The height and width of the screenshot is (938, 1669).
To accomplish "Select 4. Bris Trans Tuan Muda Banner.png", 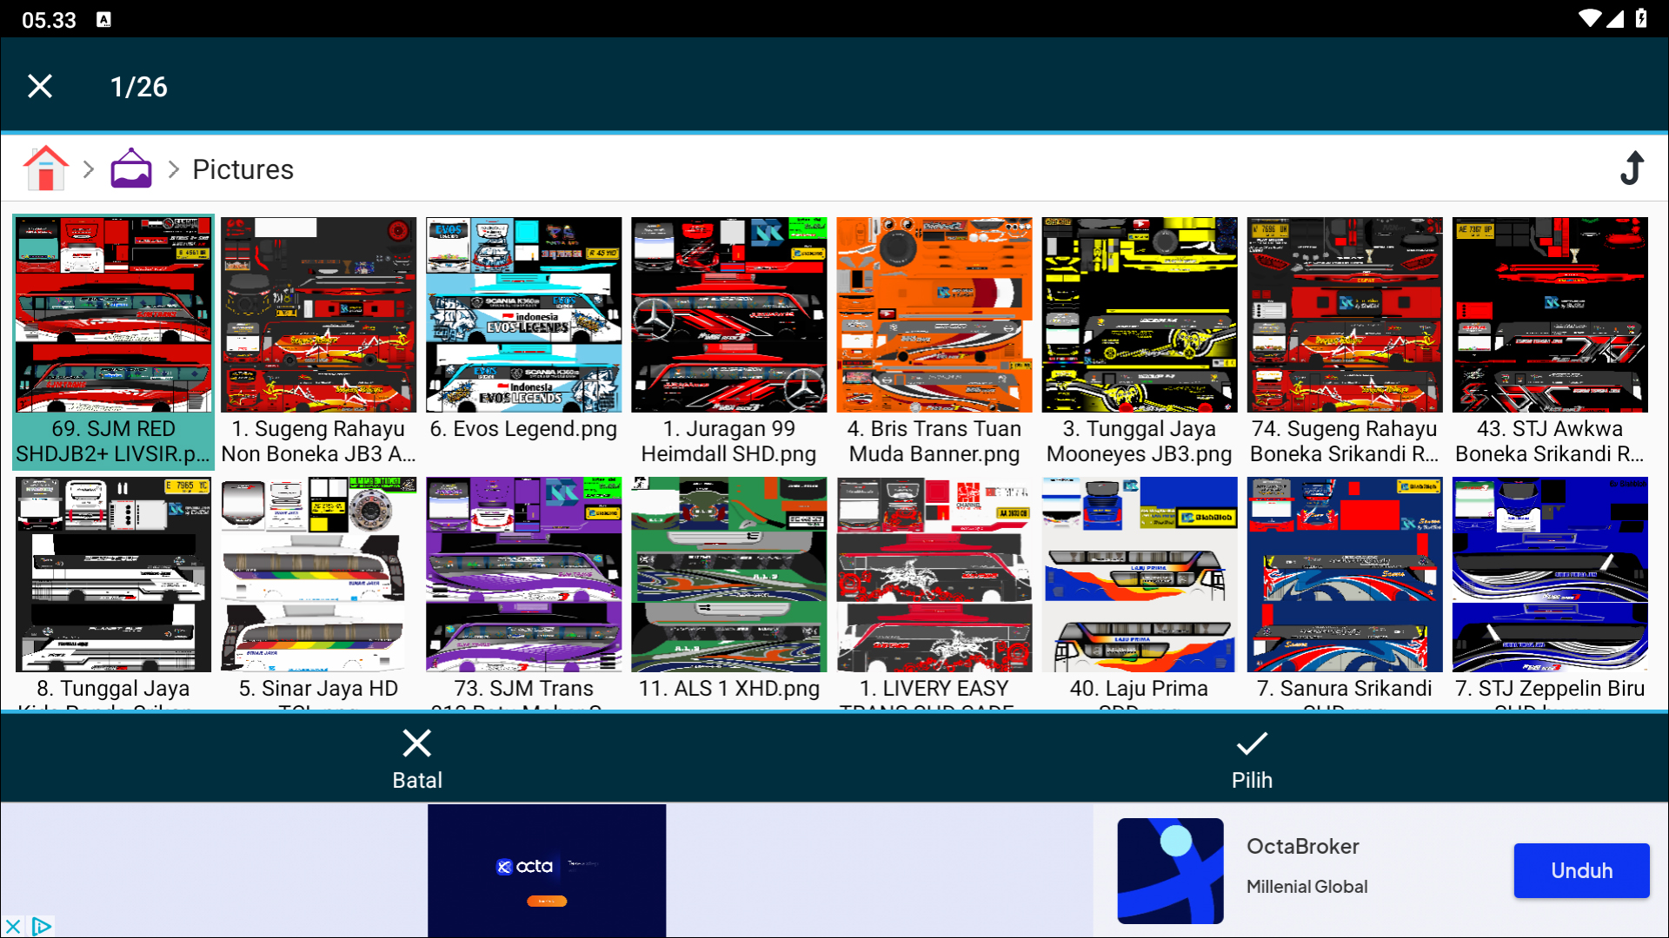I will 934,316.
